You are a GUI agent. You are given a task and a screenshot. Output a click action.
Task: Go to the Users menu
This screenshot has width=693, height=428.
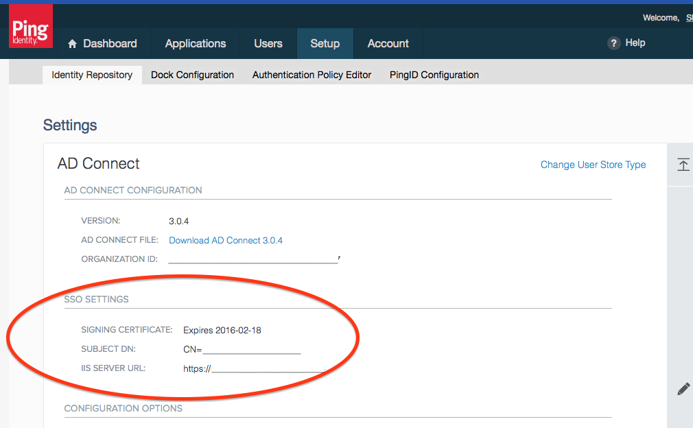(x=268, y=44)
